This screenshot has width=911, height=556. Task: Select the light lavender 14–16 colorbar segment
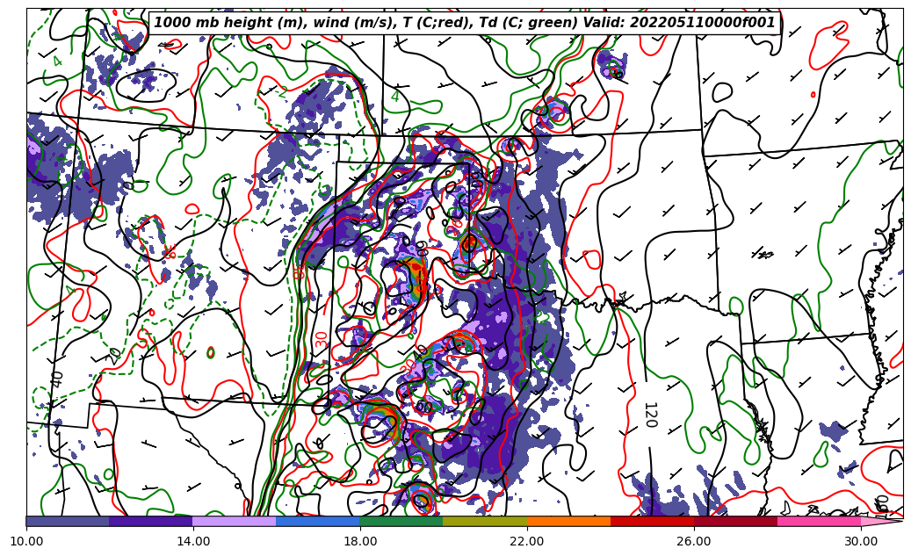tap(235, 521)
